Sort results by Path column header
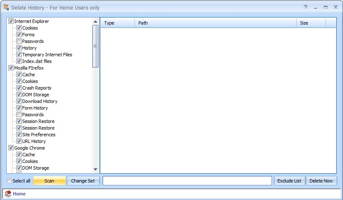The width and height of the screenshot is (343, 200). 216,23
